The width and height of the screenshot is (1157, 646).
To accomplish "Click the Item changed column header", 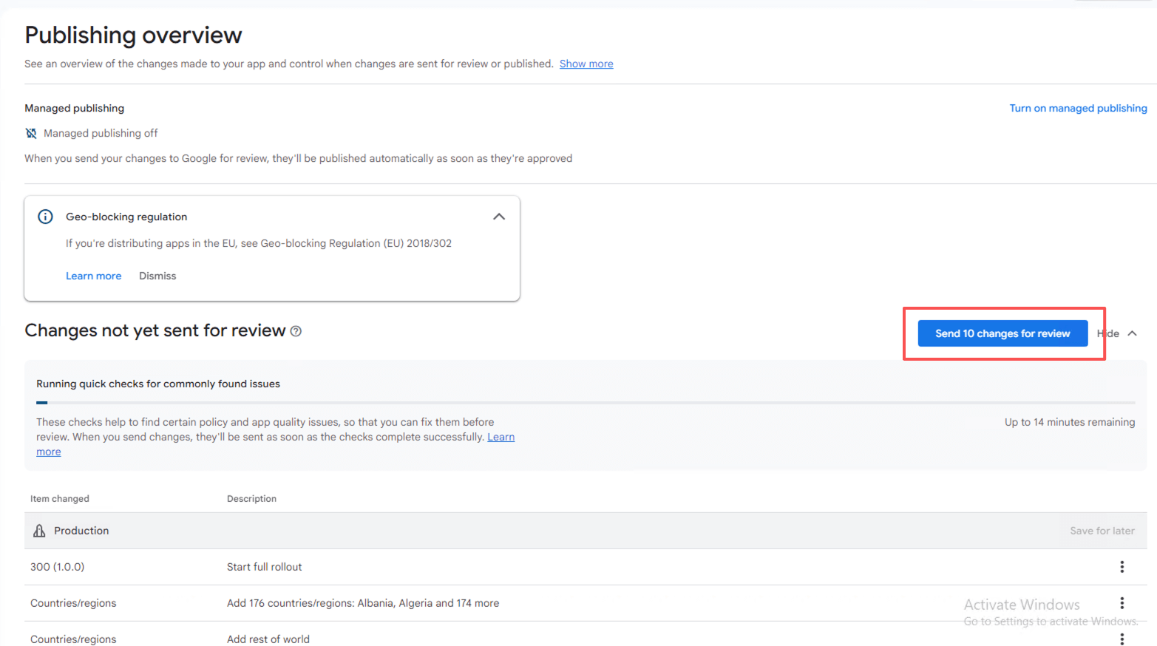I will (x=60, y=499).
